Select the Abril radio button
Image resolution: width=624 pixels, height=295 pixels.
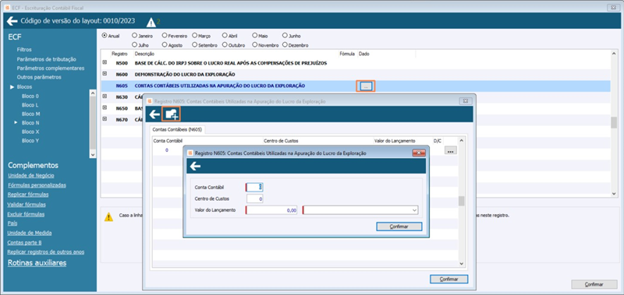[x=225, y=35]
